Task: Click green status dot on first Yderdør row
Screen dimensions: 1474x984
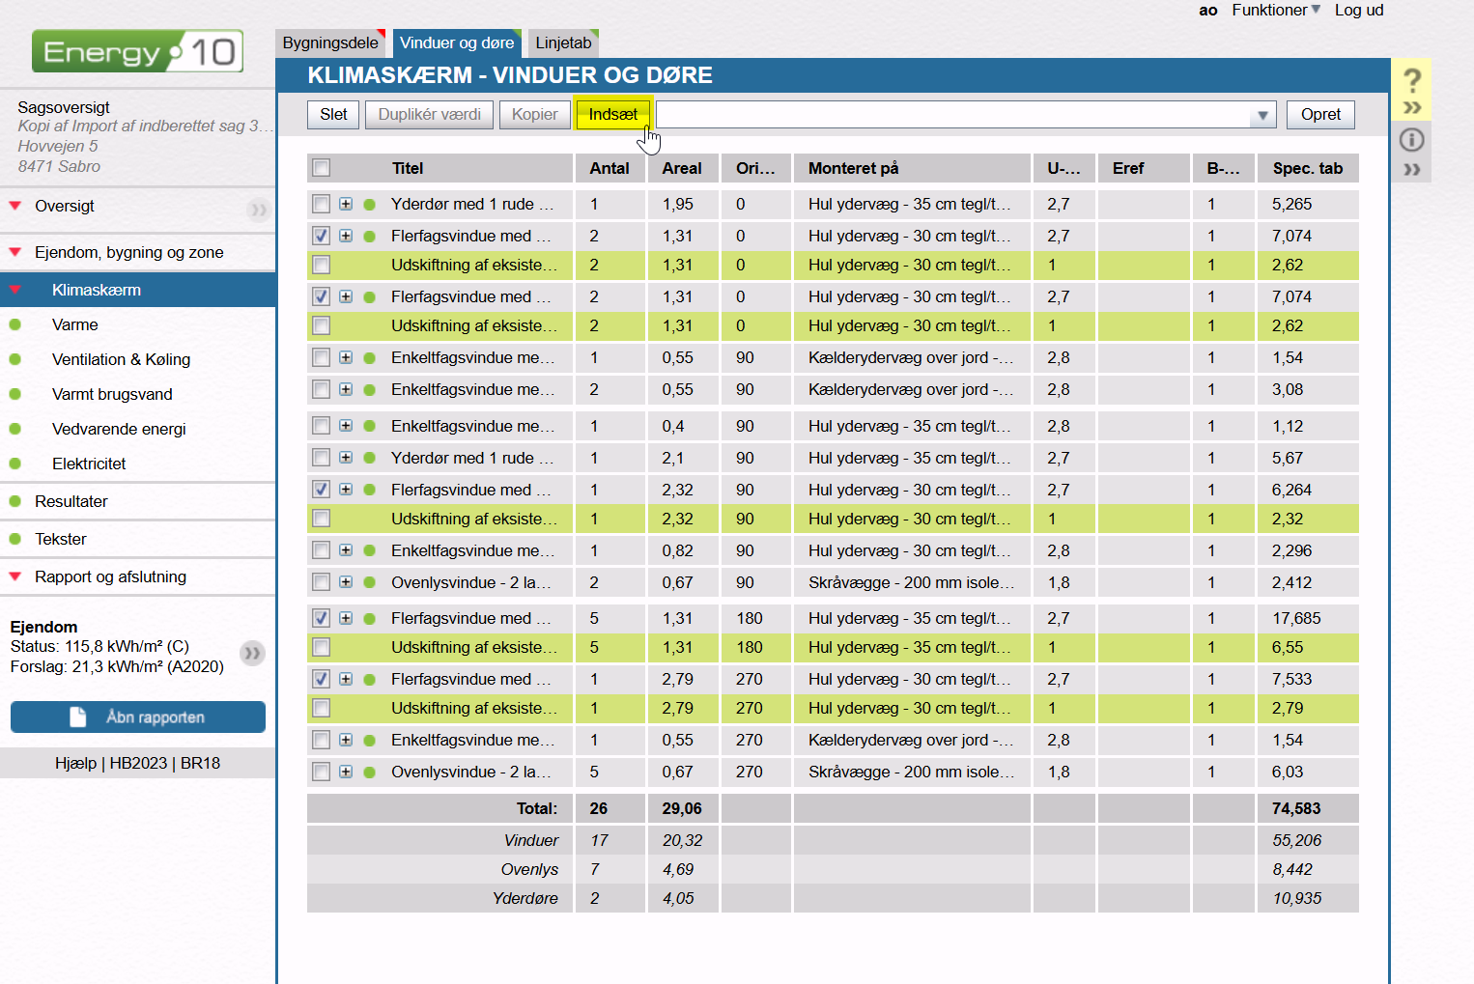Action: 369,205
